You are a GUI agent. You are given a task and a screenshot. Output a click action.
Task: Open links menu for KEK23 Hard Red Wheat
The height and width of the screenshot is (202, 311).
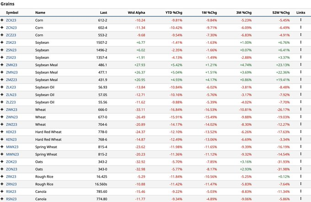300,132
